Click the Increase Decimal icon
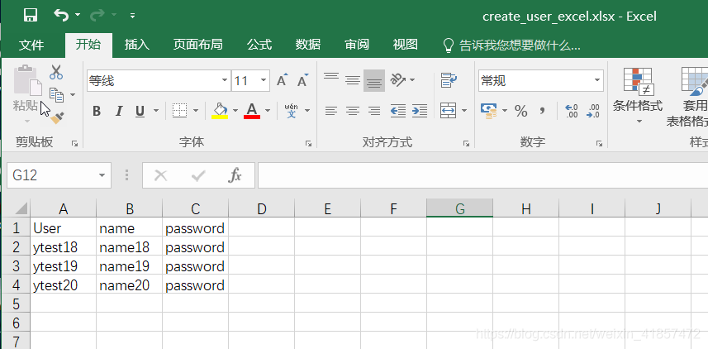 tap(571, 111)
